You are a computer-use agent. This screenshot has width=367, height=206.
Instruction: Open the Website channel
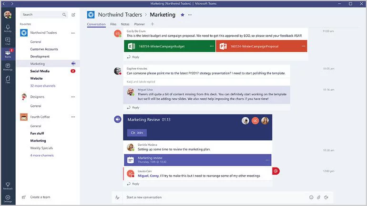[x=36, y=78]
